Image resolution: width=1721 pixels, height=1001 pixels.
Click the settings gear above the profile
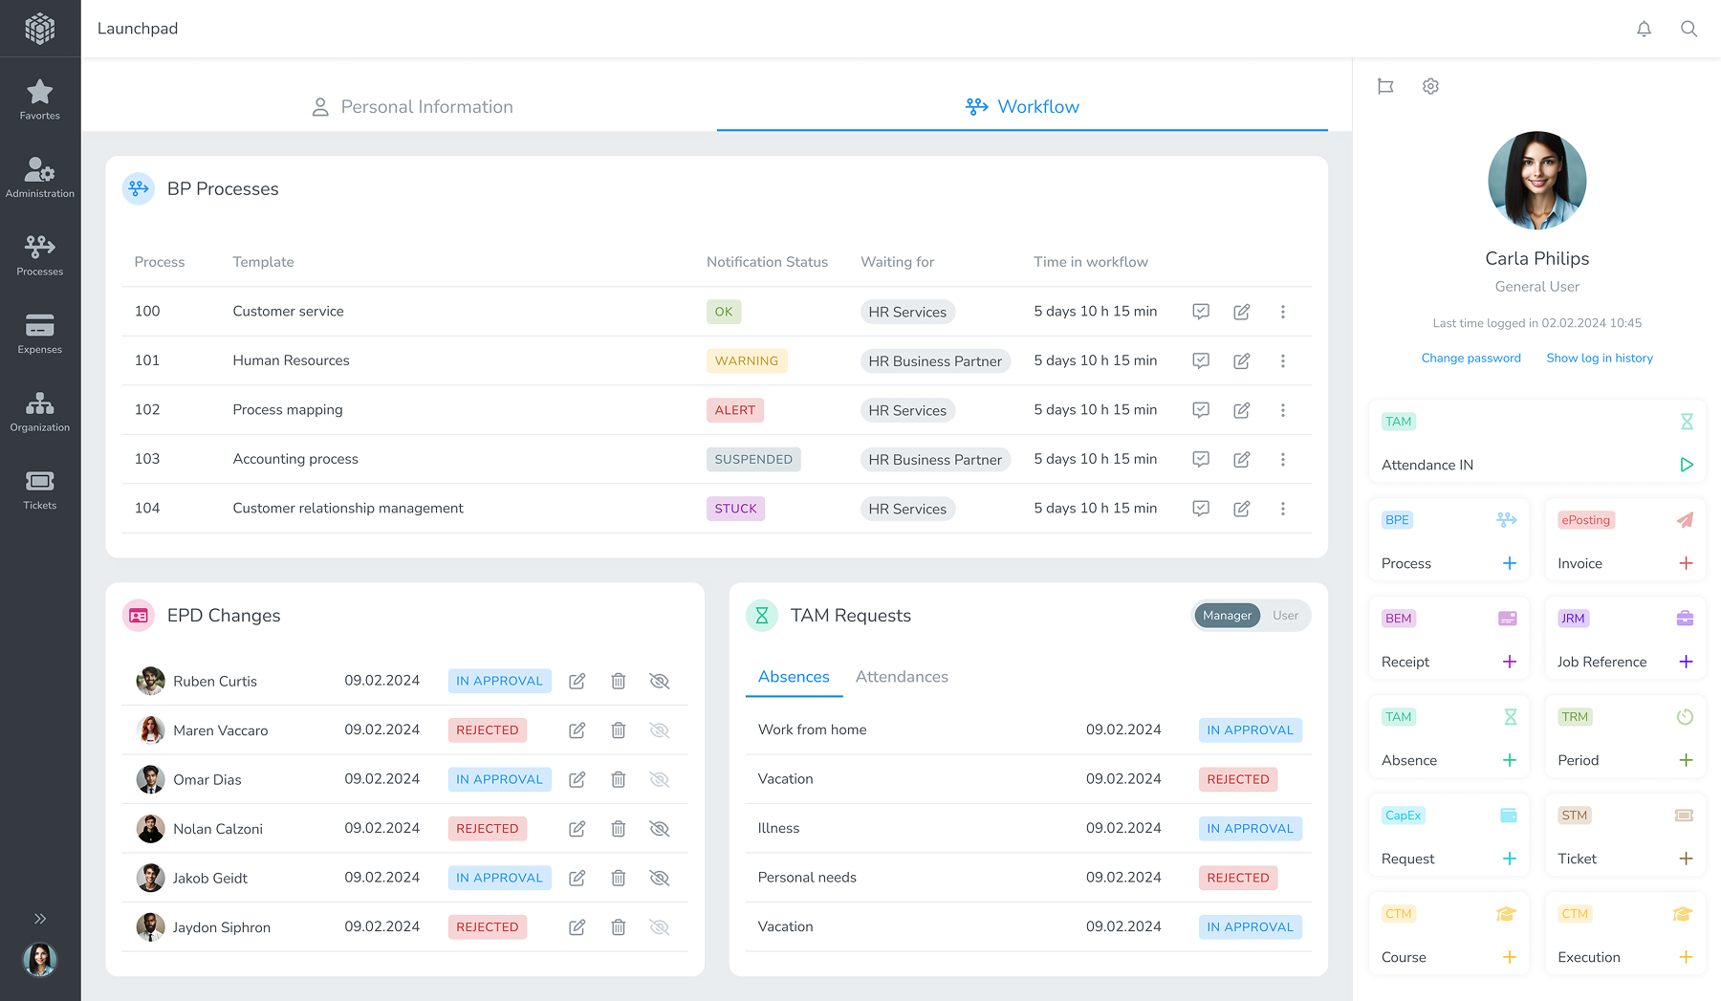[1430, 86]
